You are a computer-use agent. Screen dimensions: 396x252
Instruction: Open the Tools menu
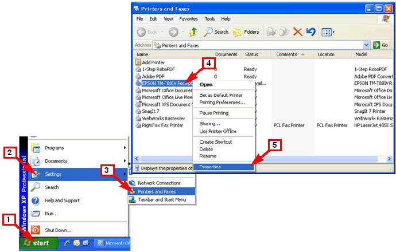click(x=210, y=19)
